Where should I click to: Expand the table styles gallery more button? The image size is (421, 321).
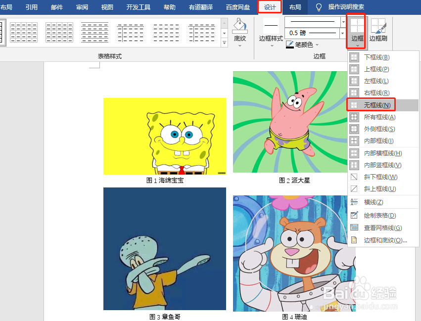(225, 43)
